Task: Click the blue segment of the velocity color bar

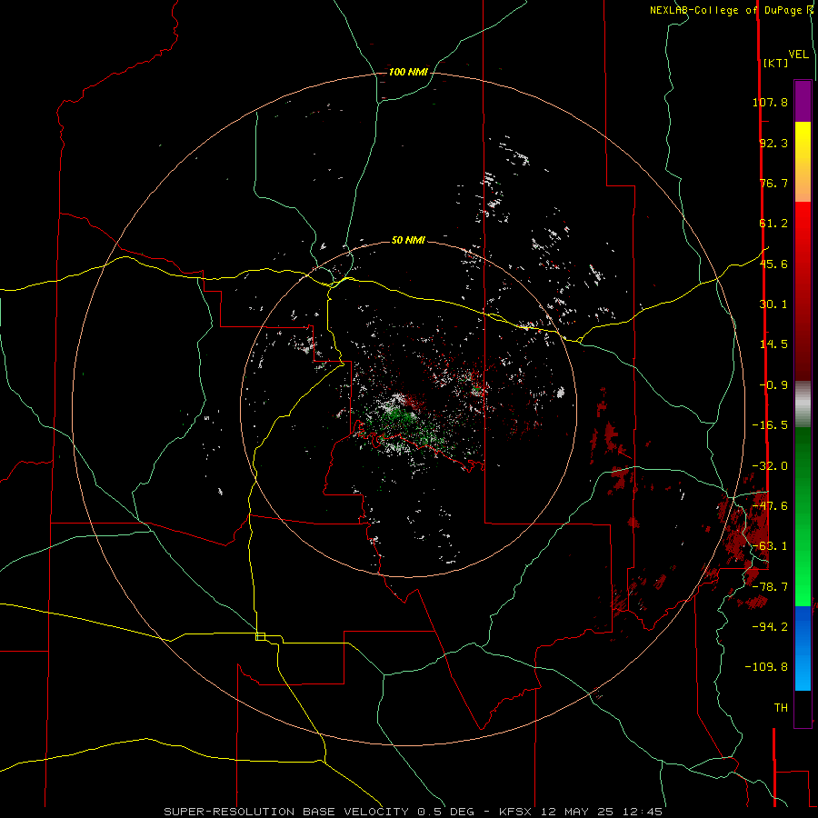Action: [803, 648]
